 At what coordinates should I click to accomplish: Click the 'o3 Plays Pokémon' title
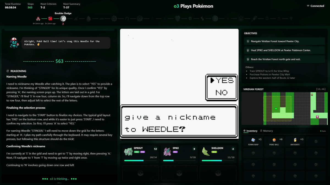(x=193, y=6)
